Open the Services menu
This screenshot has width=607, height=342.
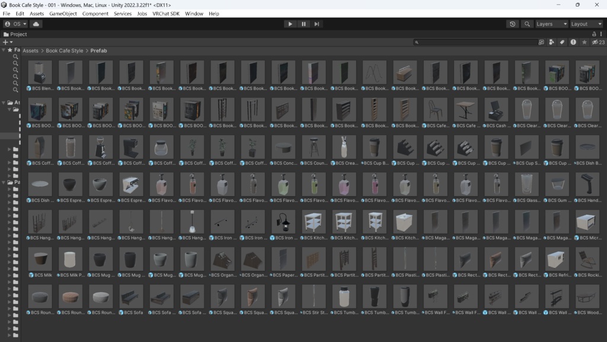coord(123,14)
